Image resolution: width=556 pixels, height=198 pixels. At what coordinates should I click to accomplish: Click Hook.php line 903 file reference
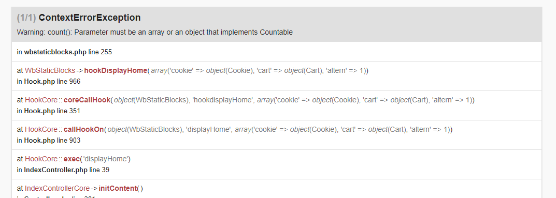tap(49, 141)
